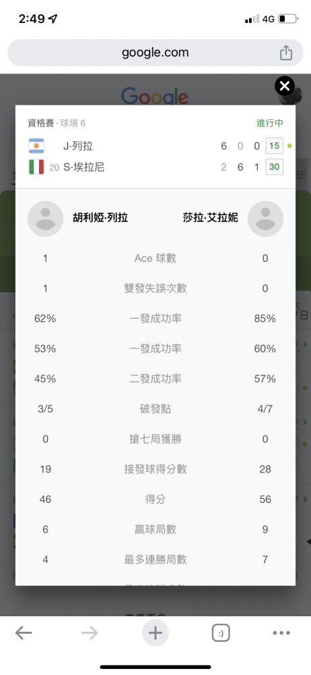The width and height of the screenshot is (311, 675).
Task: Tap current game score 30 box
Action: coord(274,167)
